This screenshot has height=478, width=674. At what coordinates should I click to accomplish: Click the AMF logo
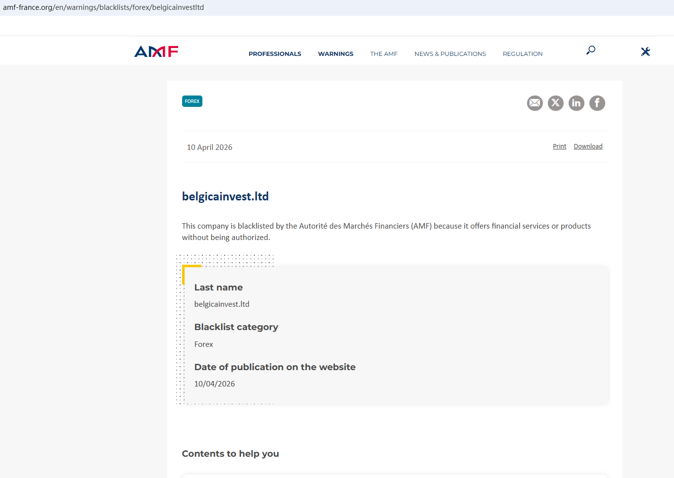156,51
